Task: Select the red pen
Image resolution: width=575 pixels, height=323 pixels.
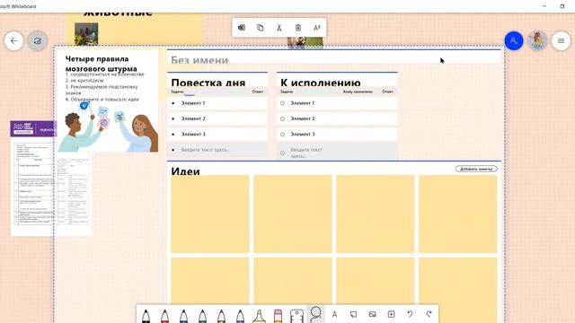Action: click(165, 316)
